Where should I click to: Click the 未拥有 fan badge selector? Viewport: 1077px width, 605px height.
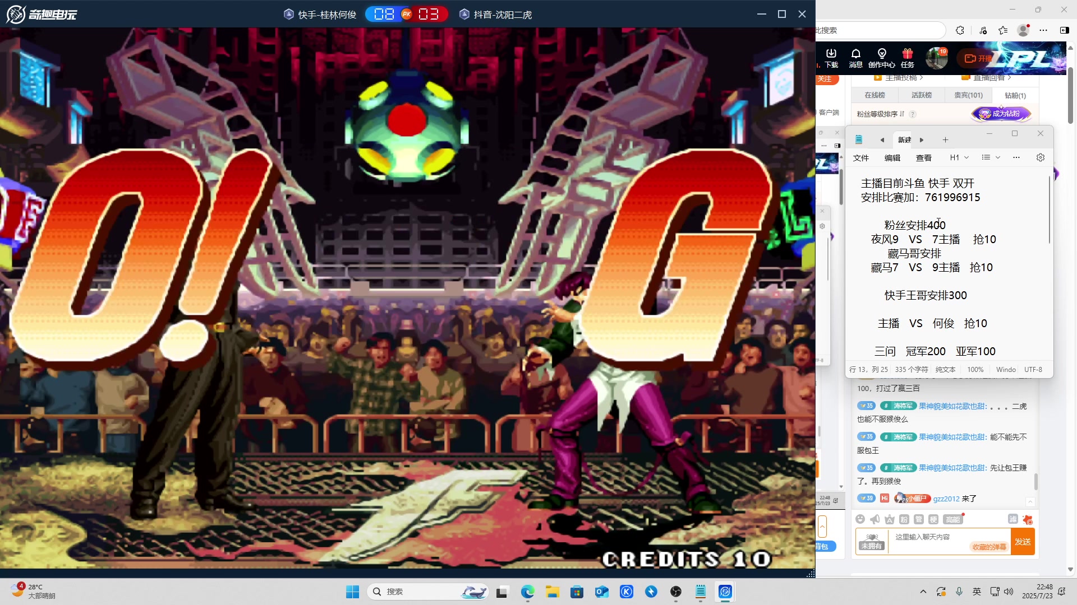[x=872, y=542]
